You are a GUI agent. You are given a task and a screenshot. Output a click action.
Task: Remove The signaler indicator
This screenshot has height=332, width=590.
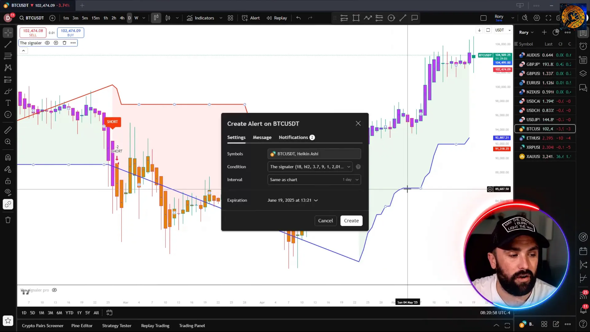tap(65, 43)
